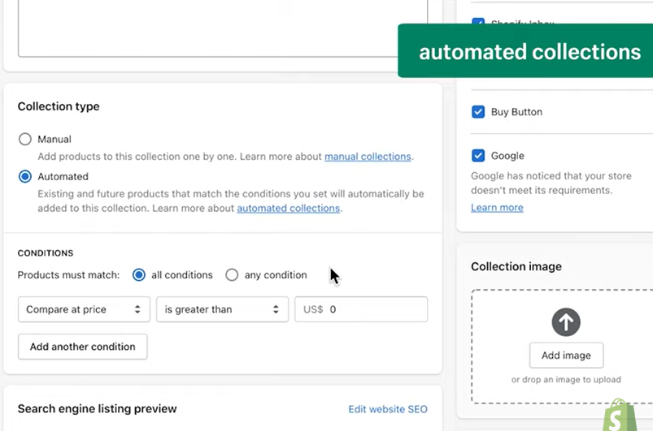Image resolution: width=653 pixels, height=431 pixels.
Task: Open the is greater than dropdown
Action: tap(222, 309)
